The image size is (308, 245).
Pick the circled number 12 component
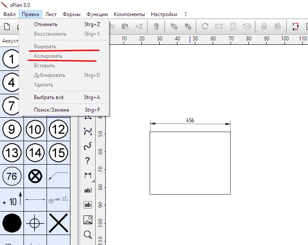pyautogui.click(x=59, y=129)
